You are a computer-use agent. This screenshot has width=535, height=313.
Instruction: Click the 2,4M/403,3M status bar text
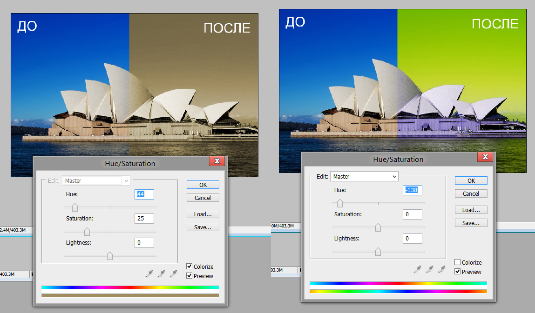click(x=13, y=230)
